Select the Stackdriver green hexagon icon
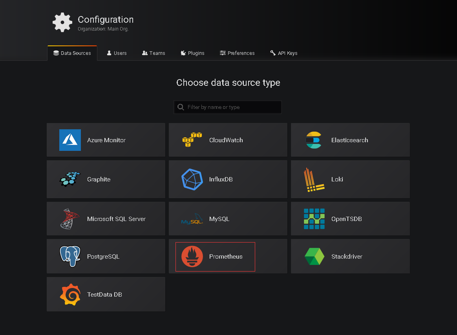 (314, 257)
